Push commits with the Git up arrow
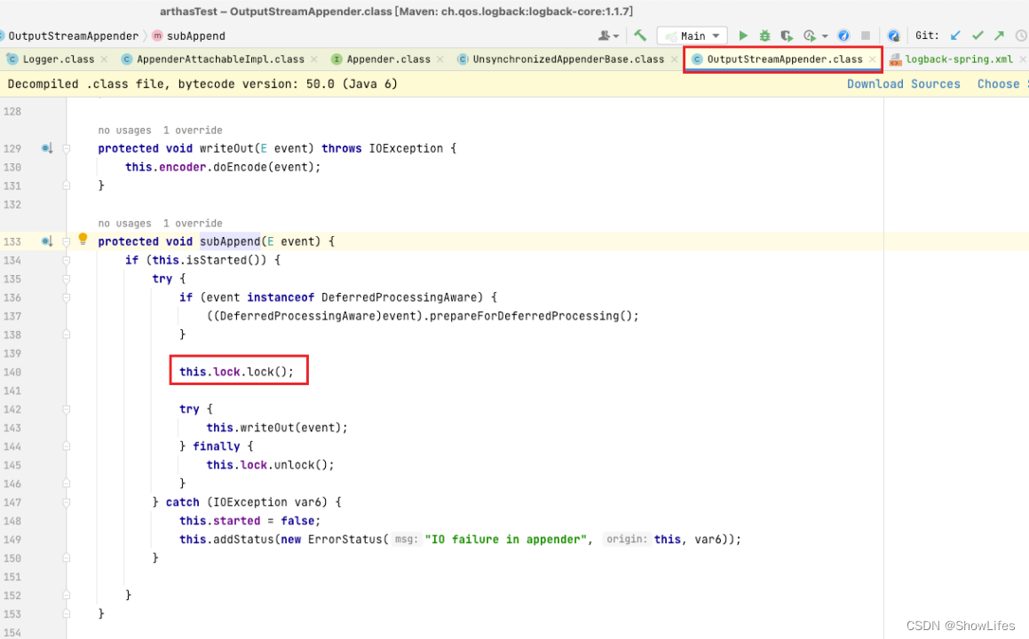1029x639 pixels. (999, 35)
